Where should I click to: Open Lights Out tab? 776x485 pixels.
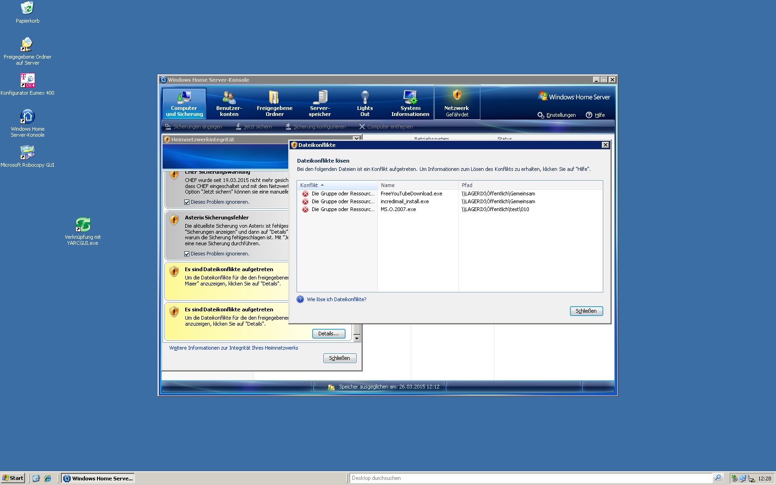point(365,103)
